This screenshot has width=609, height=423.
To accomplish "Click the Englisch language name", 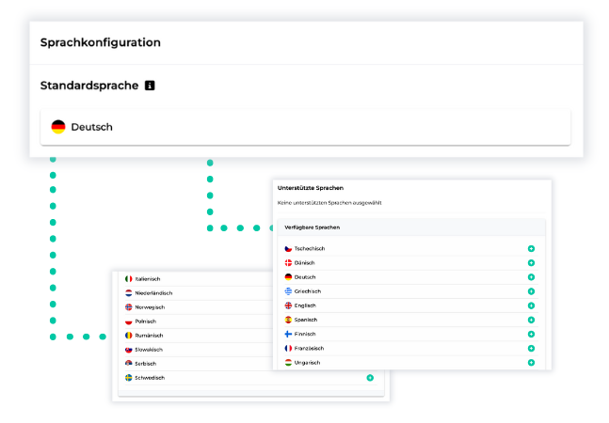I will 305,305.
